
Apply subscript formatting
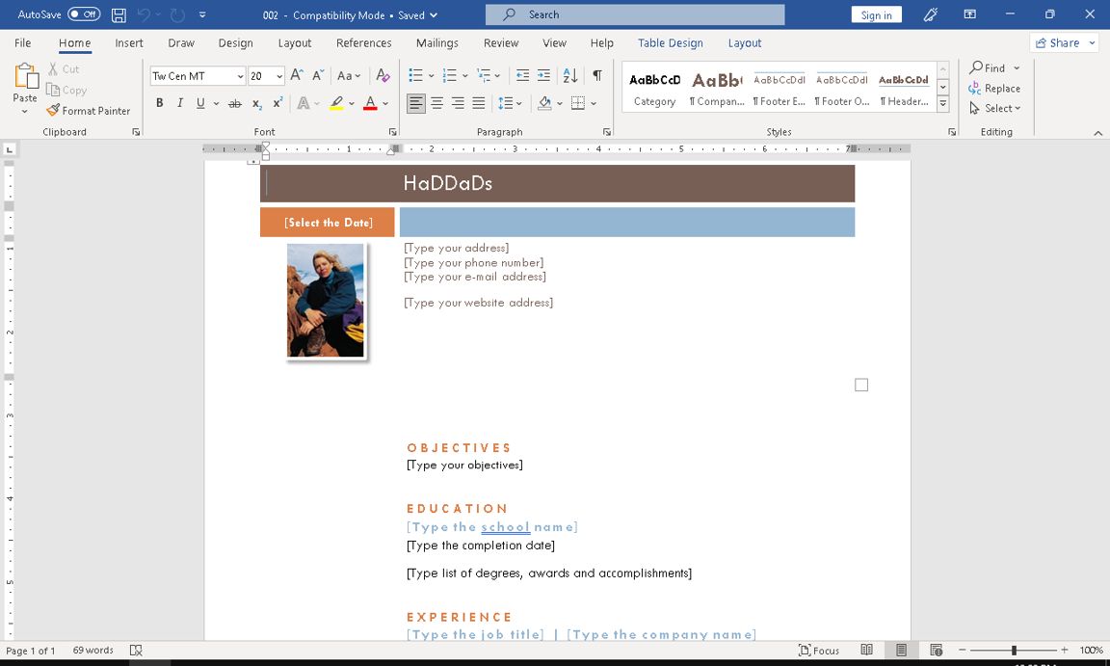(x=257, y=103)
